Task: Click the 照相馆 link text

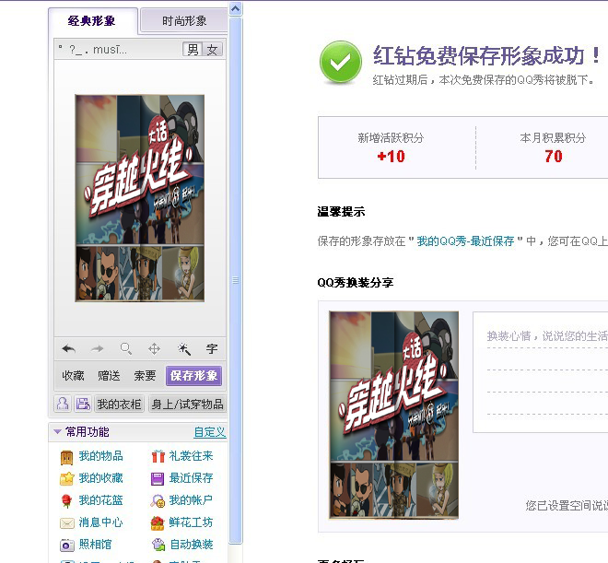Action: tap(96, 545)
